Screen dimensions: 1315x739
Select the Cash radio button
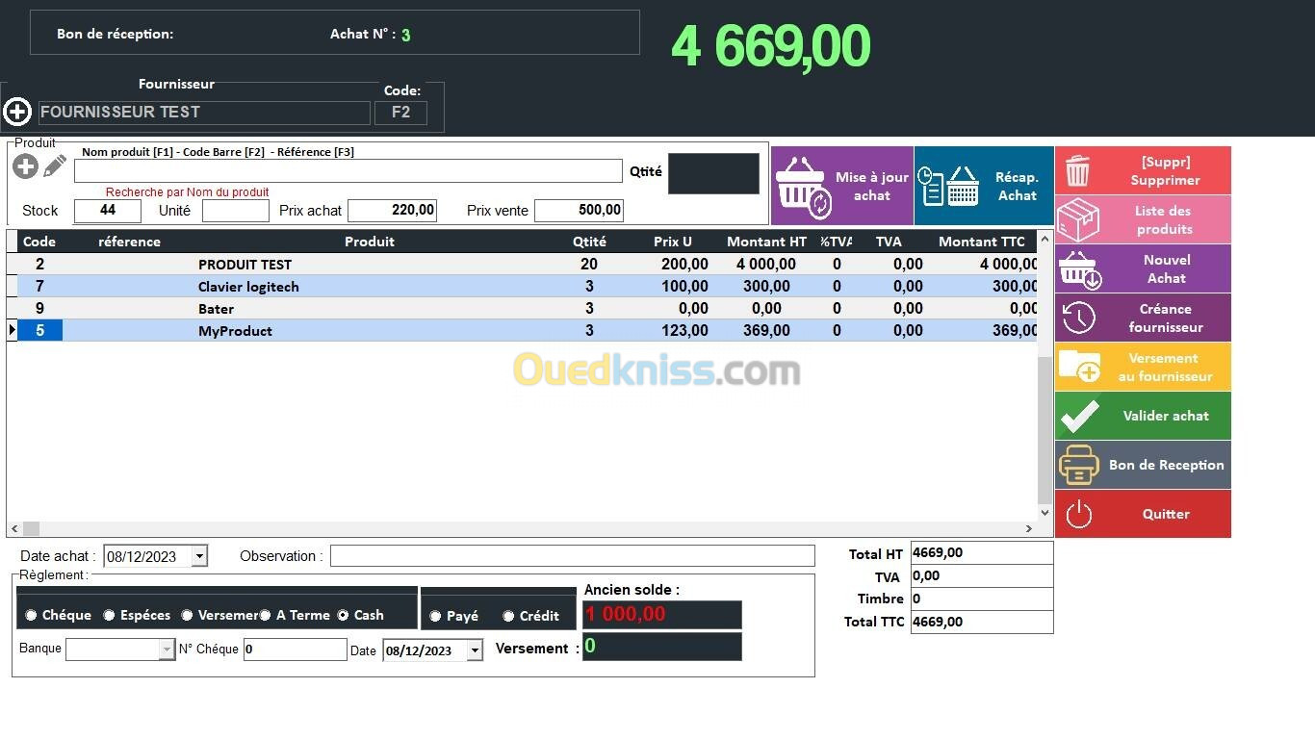click(343, 615)
